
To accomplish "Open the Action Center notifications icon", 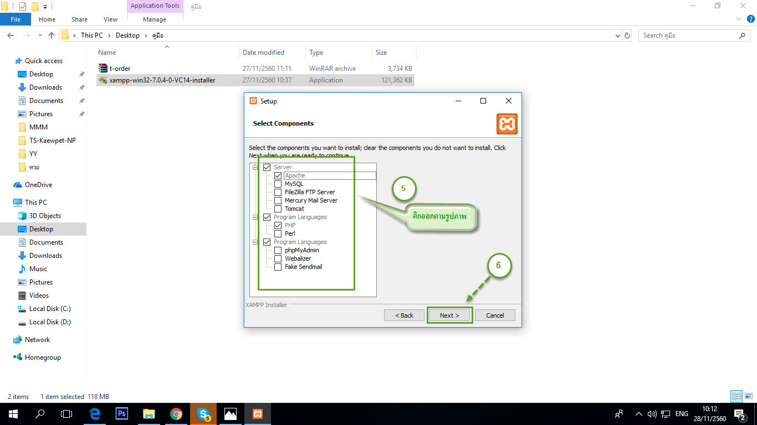I will 739,413.
